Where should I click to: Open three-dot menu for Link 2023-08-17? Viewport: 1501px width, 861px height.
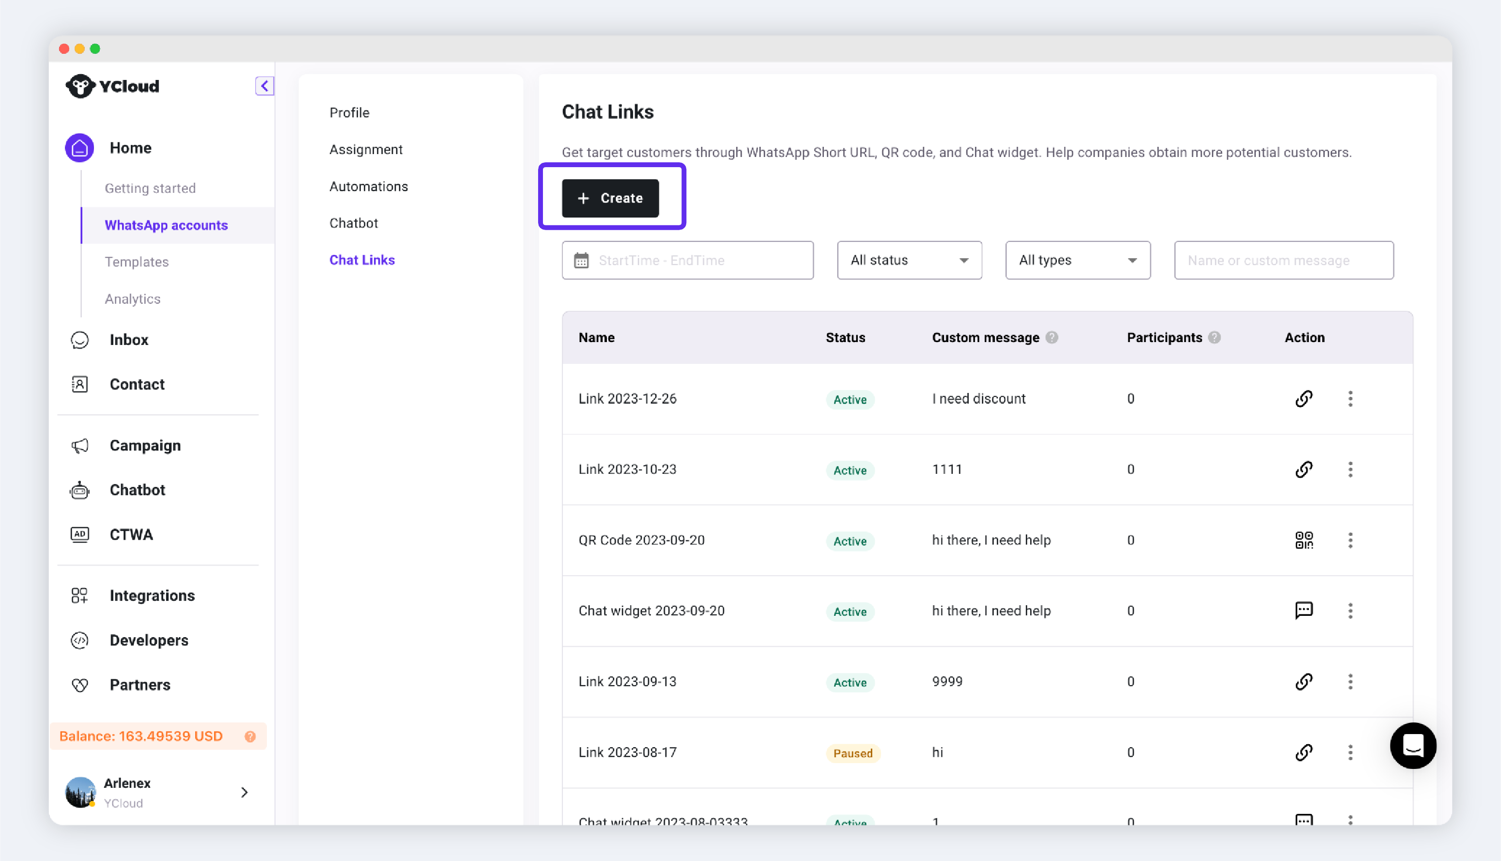coord(1350,752)
